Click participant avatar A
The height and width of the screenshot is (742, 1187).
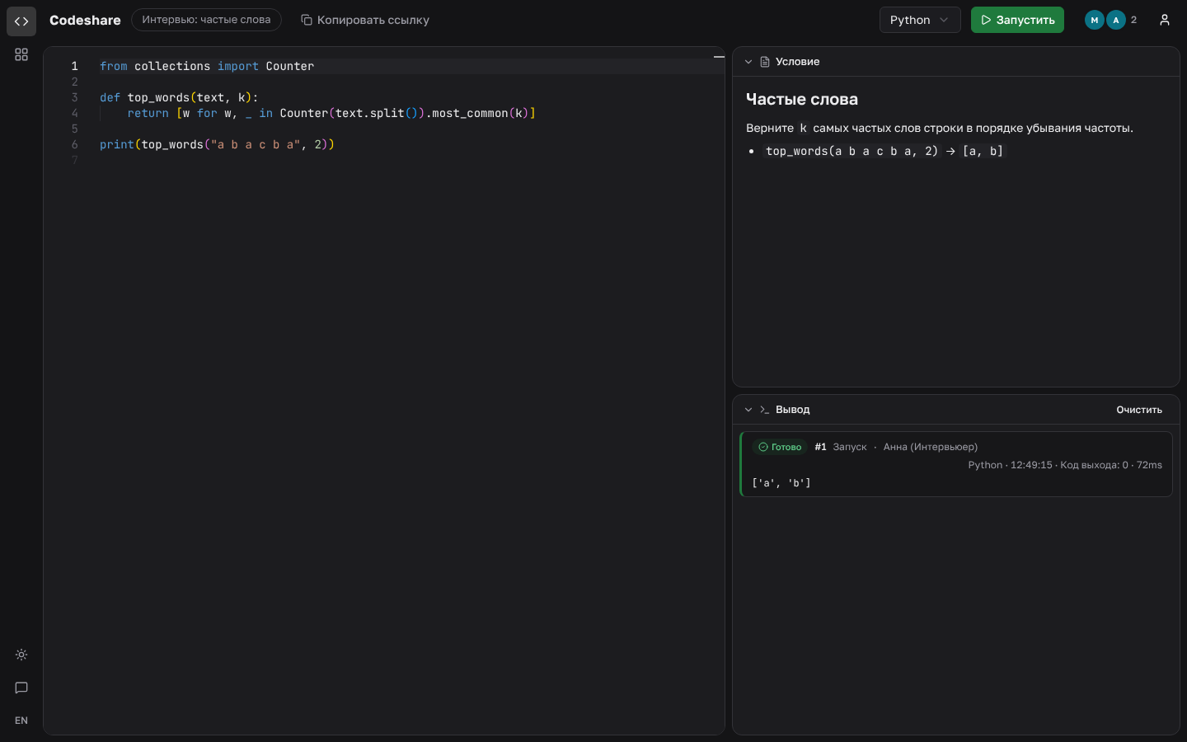pos(1116,20)
